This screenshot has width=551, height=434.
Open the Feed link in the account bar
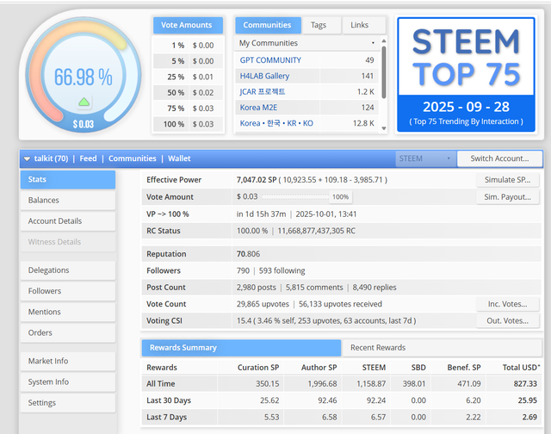click(88, 158)
